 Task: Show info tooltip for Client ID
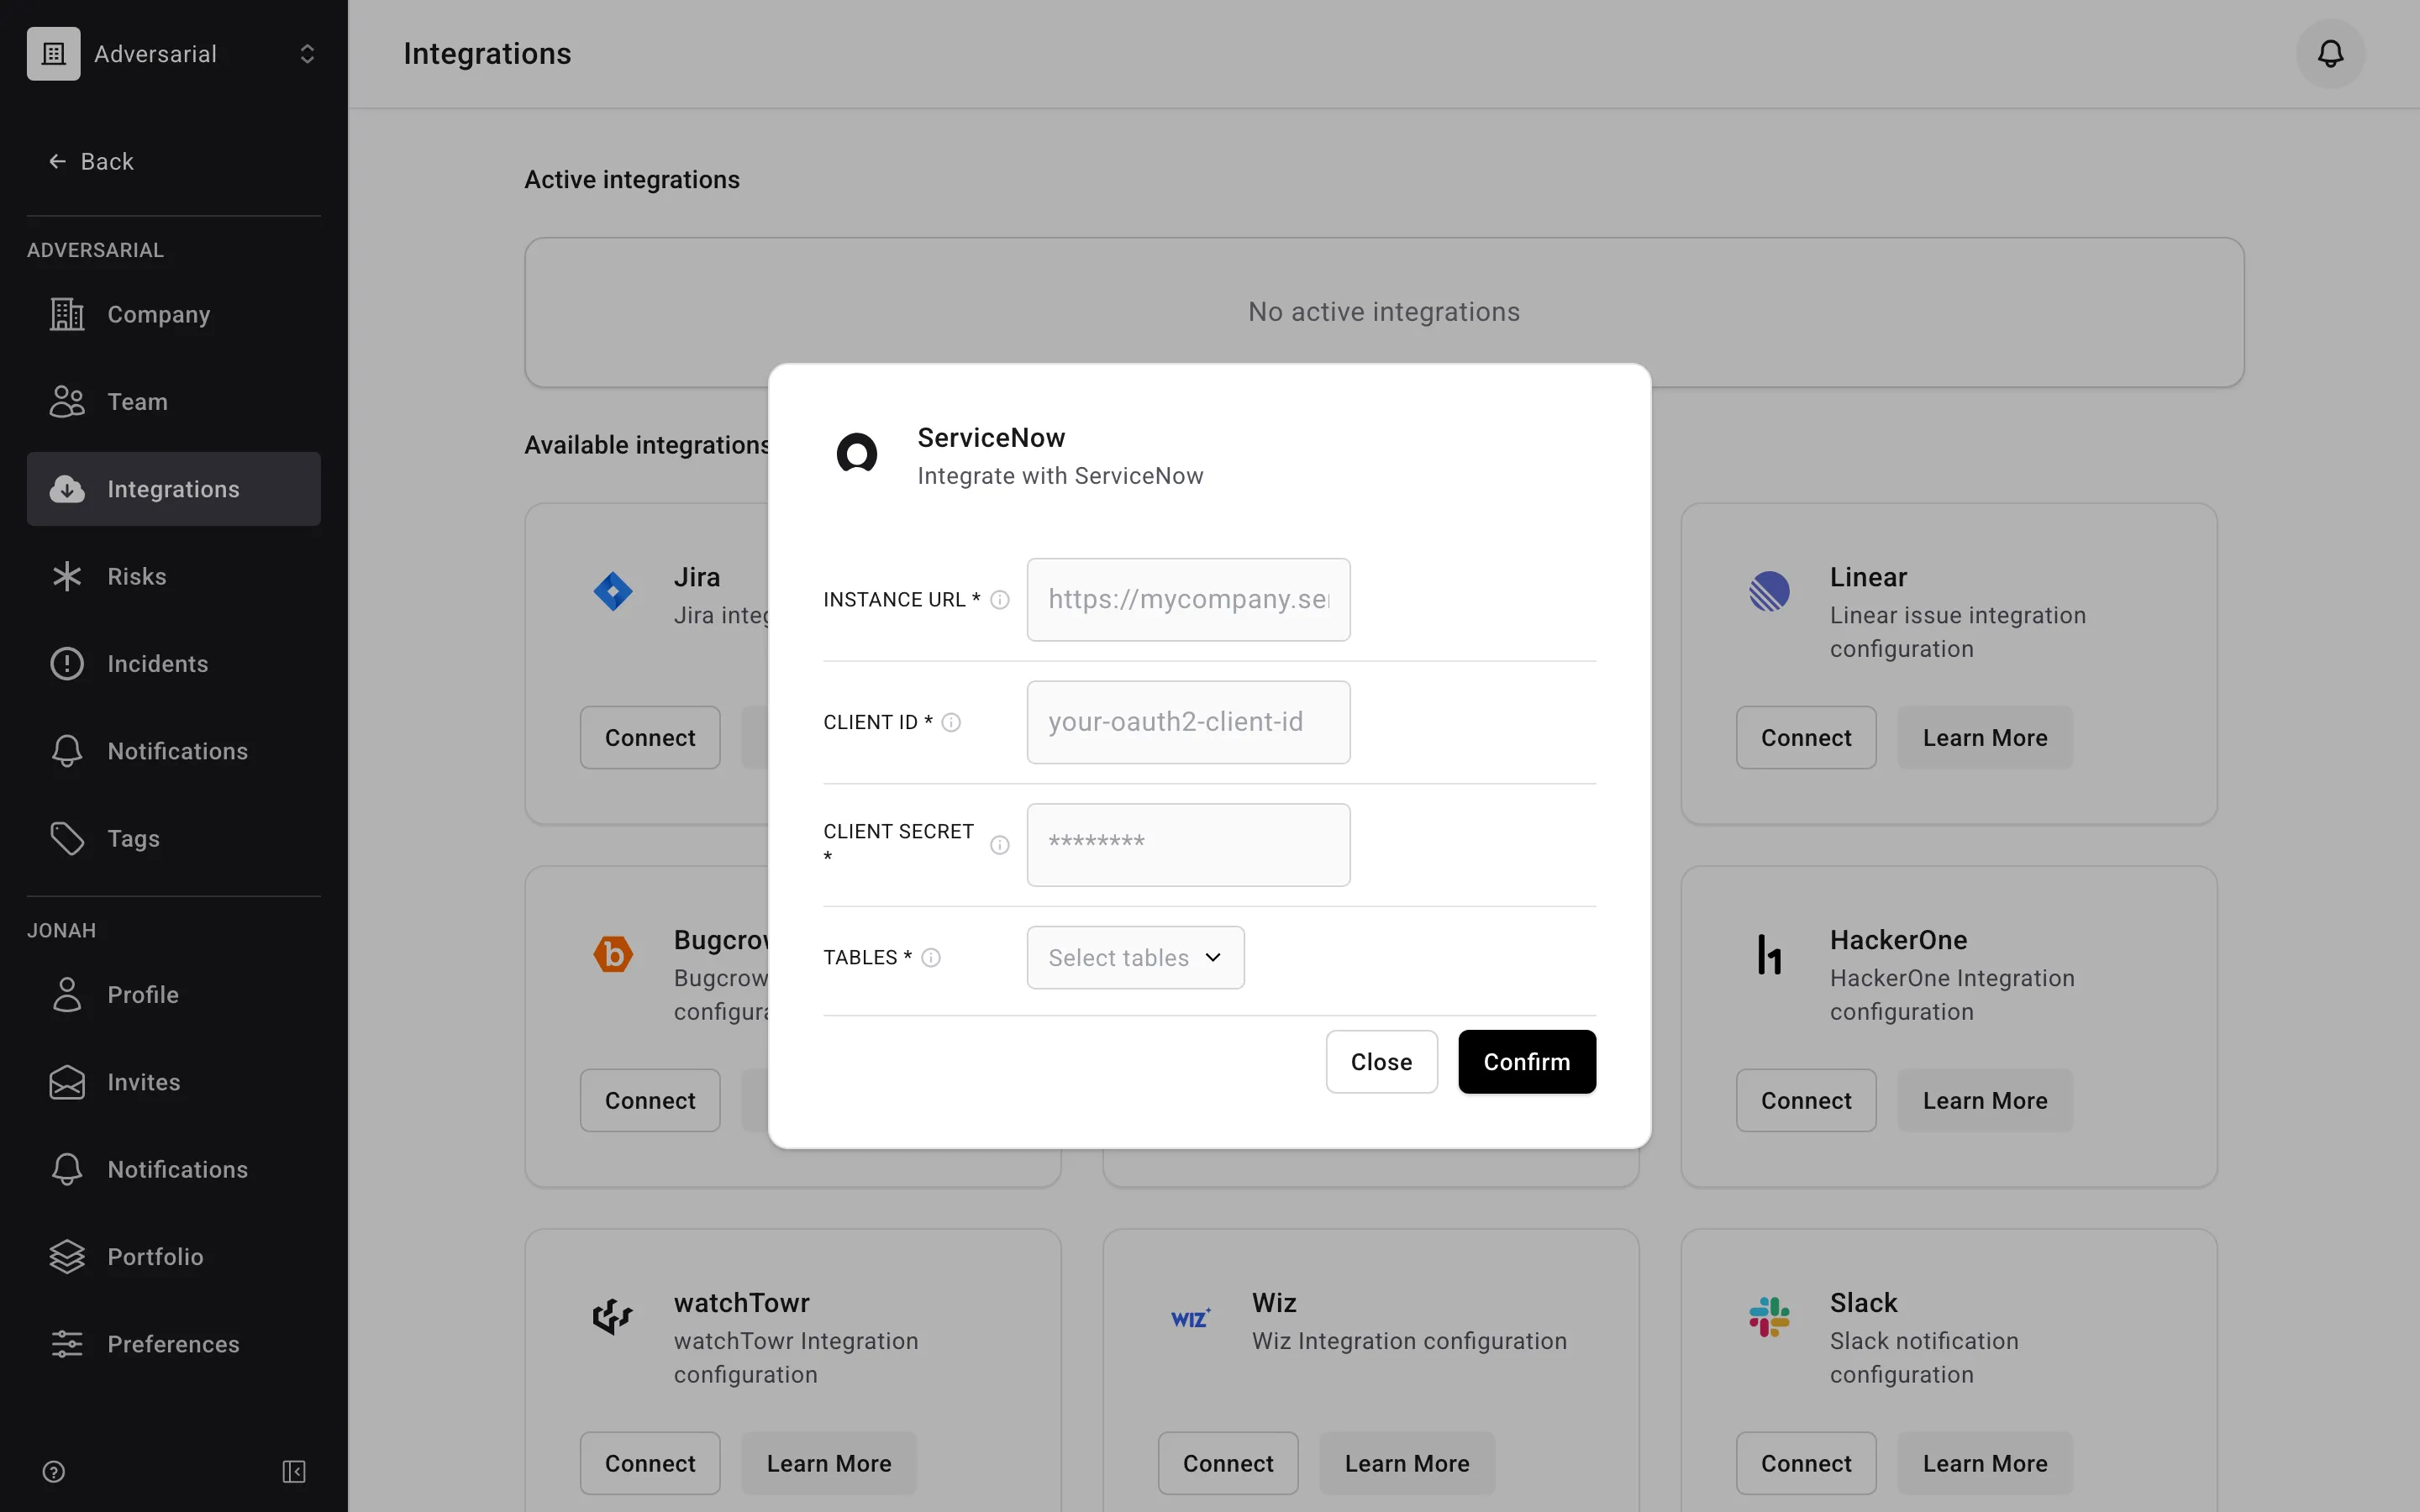click(x=951, y=722)
